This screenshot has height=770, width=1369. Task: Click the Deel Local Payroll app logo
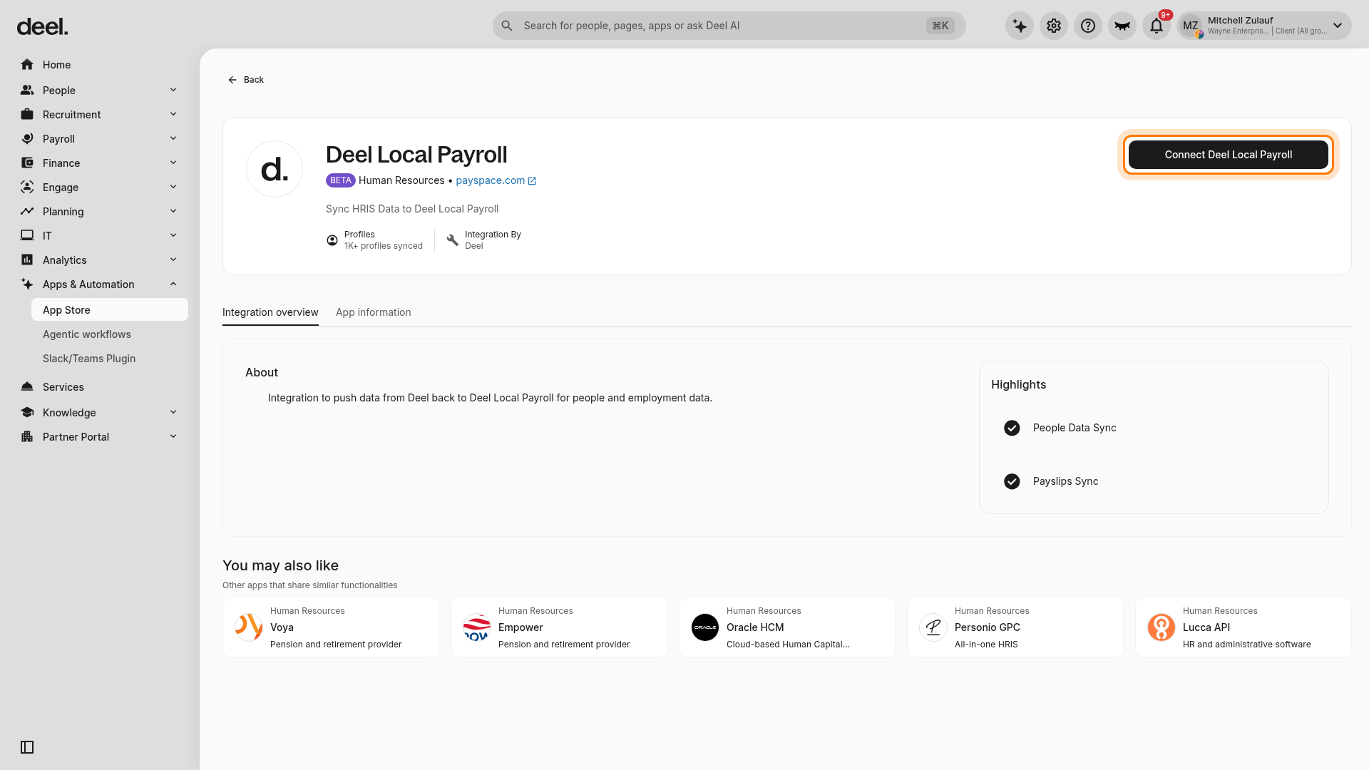[x=275, y=169]
